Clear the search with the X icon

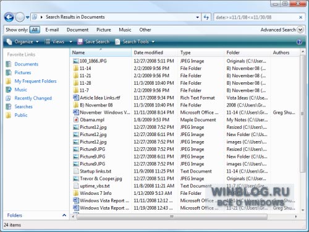click(x=300, y=17)
